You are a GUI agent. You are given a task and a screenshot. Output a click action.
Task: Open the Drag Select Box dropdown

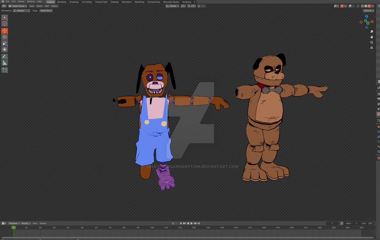46,11
